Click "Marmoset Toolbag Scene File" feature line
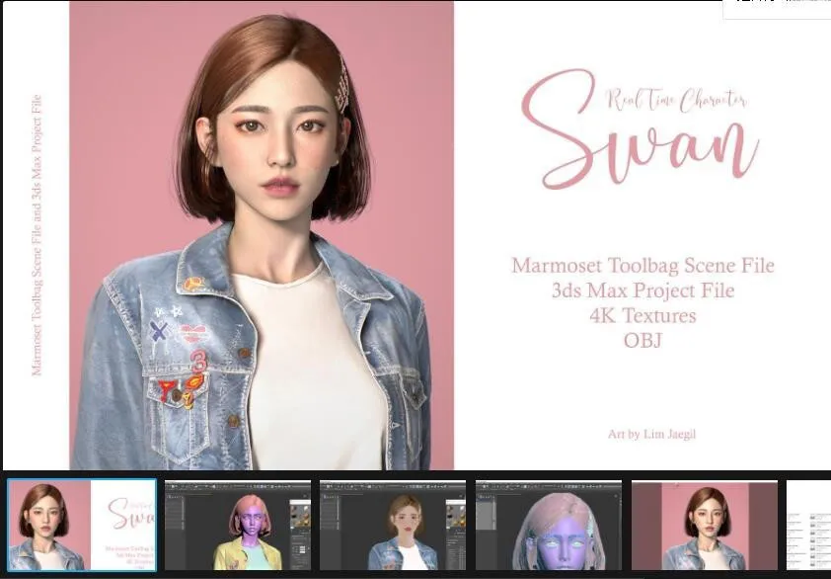 coord(642,266)
